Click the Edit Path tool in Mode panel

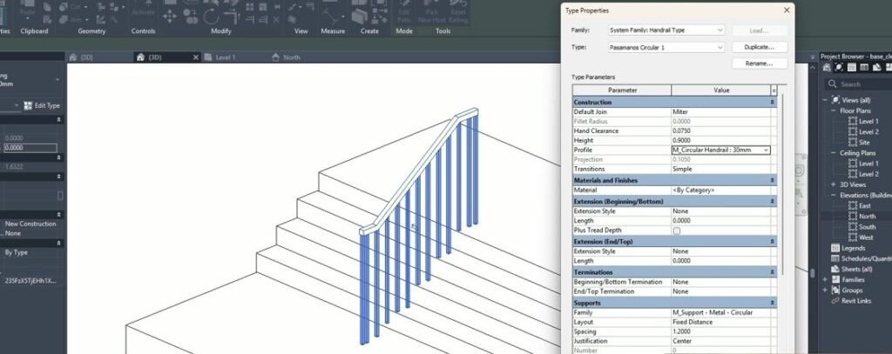pyautogui.click(x=404, y=14)
